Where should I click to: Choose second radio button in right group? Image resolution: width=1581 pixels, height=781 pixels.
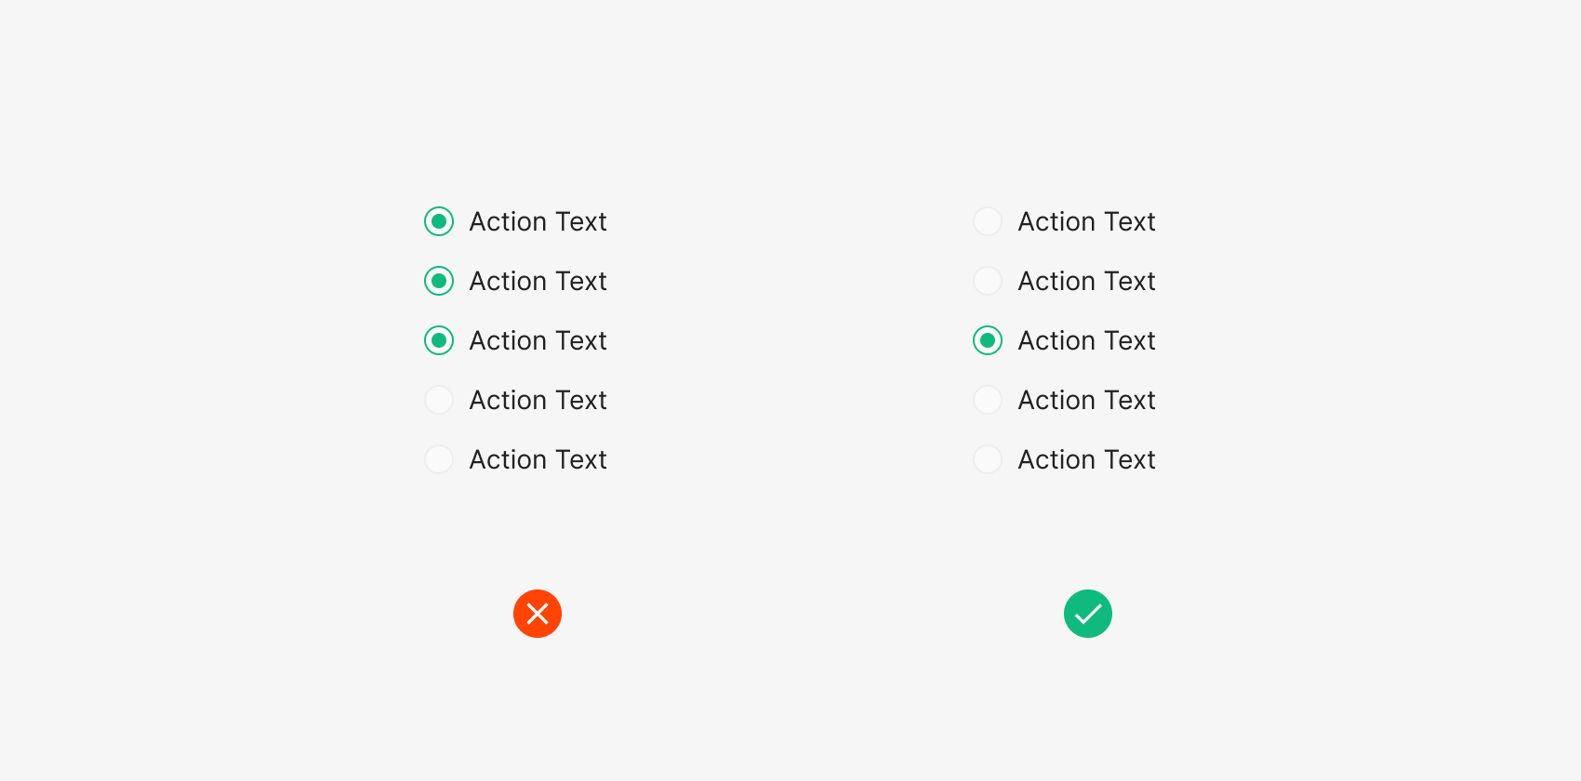click(988, 281)
